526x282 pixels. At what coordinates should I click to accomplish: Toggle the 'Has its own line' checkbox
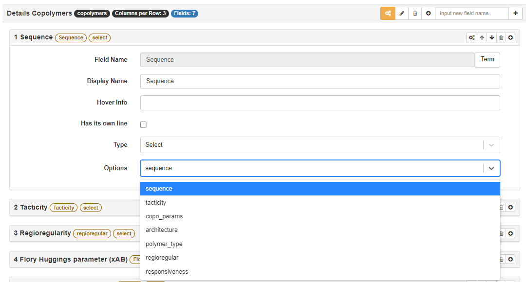[x=143, y=124]
